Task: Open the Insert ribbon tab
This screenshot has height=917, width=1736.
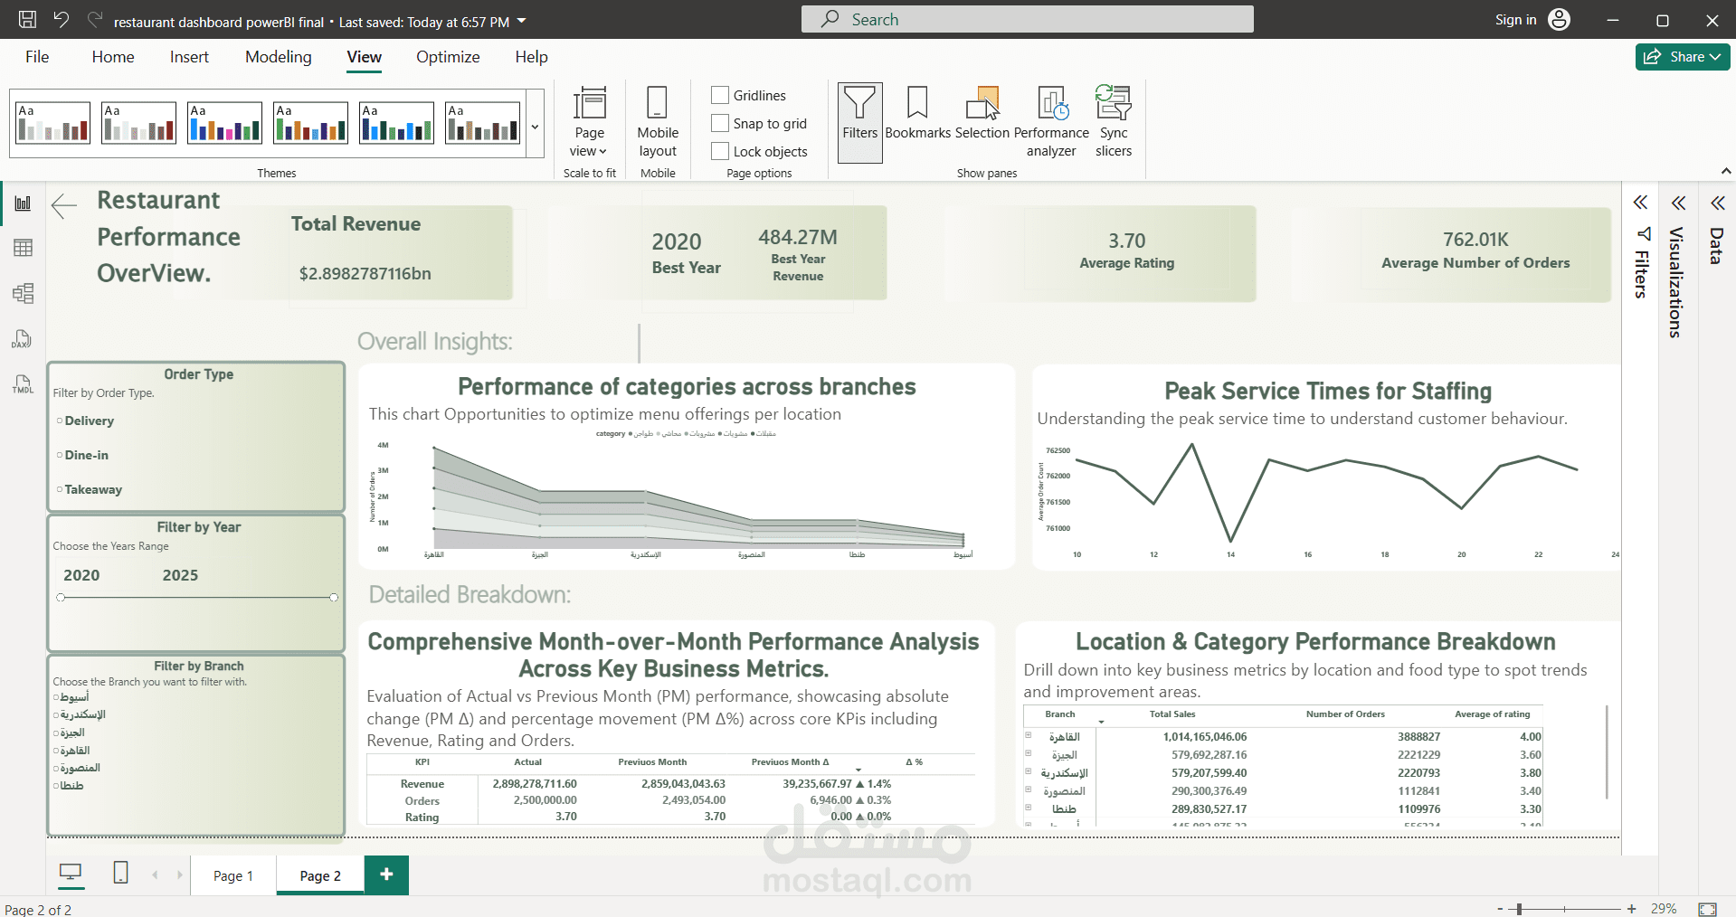Action: pos(189,57)
